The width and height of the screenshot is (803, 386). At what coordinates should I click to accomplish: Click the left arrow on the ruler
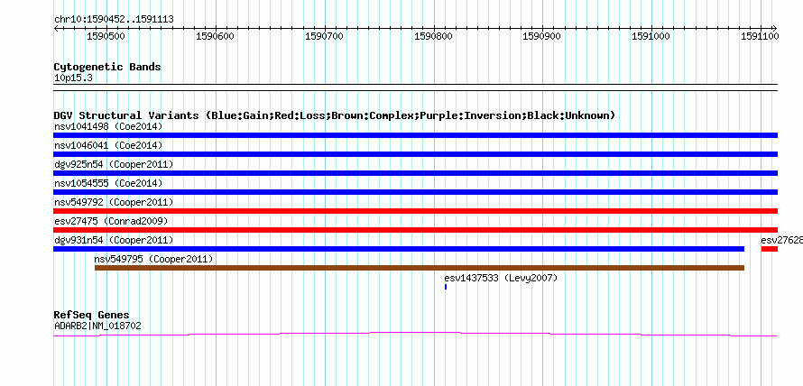(x=56, y=28)
